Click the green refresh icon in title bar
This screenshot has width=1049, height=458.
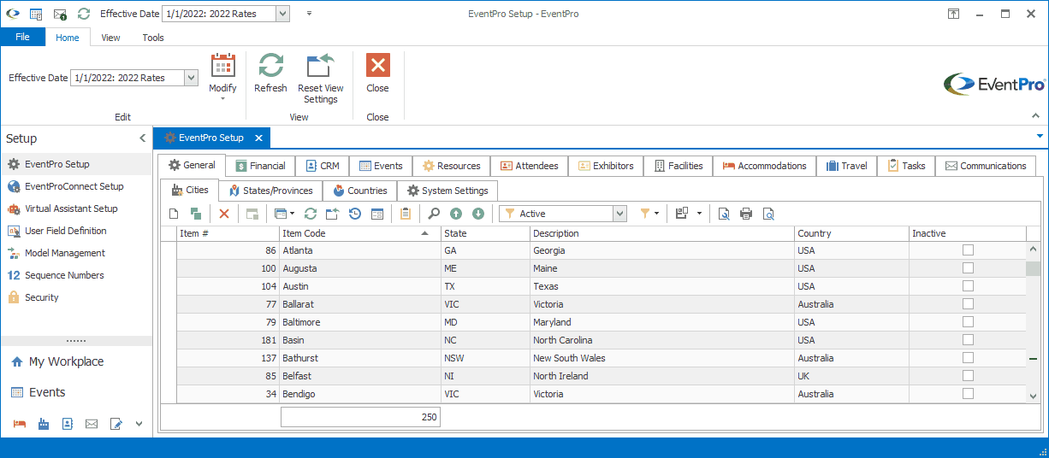83,14
